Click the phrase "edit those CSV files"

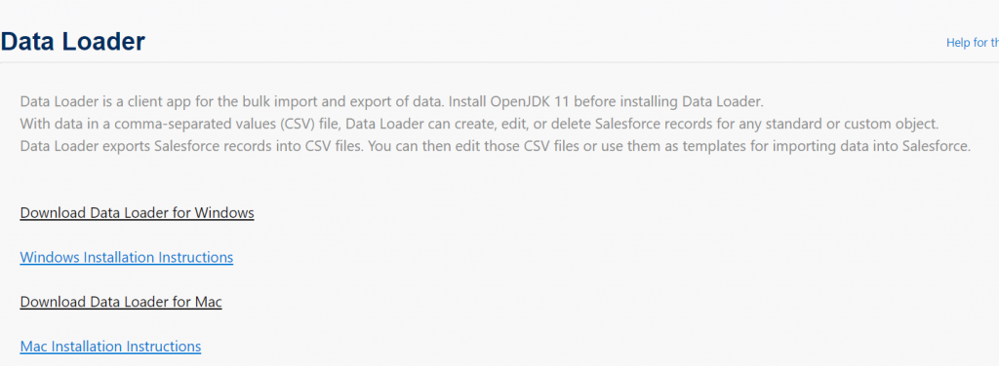pos(524,146)
